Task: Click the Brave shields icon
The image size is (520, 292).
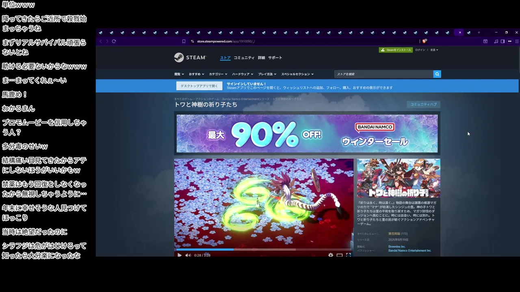Action: pyautogui.click(x=425, y=41)
